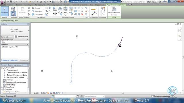
Task: Open the grid type selector dropdown
Action: pos(28,30)
